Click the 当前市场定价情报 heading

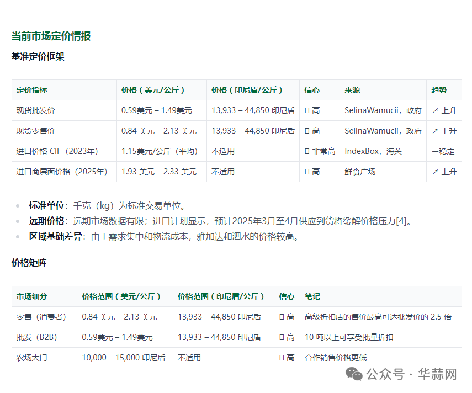[x=51, y=36]
